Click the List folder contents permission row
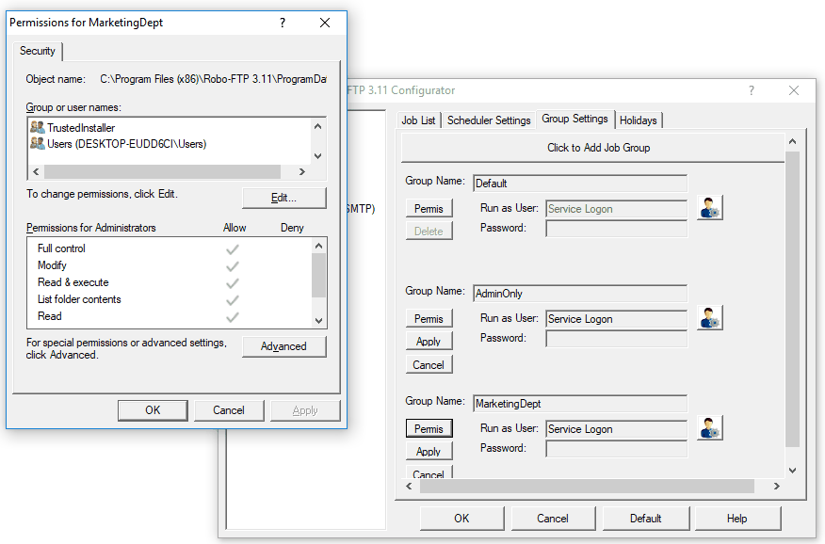Viewport: 825px width, 544px height. pos(170,299)
